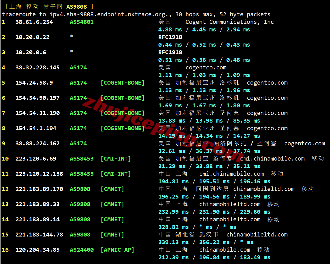The width and height of the screenshot is (330, 264).
Task: Click the 0.36 ms latency value
Action: coord(204,60)
